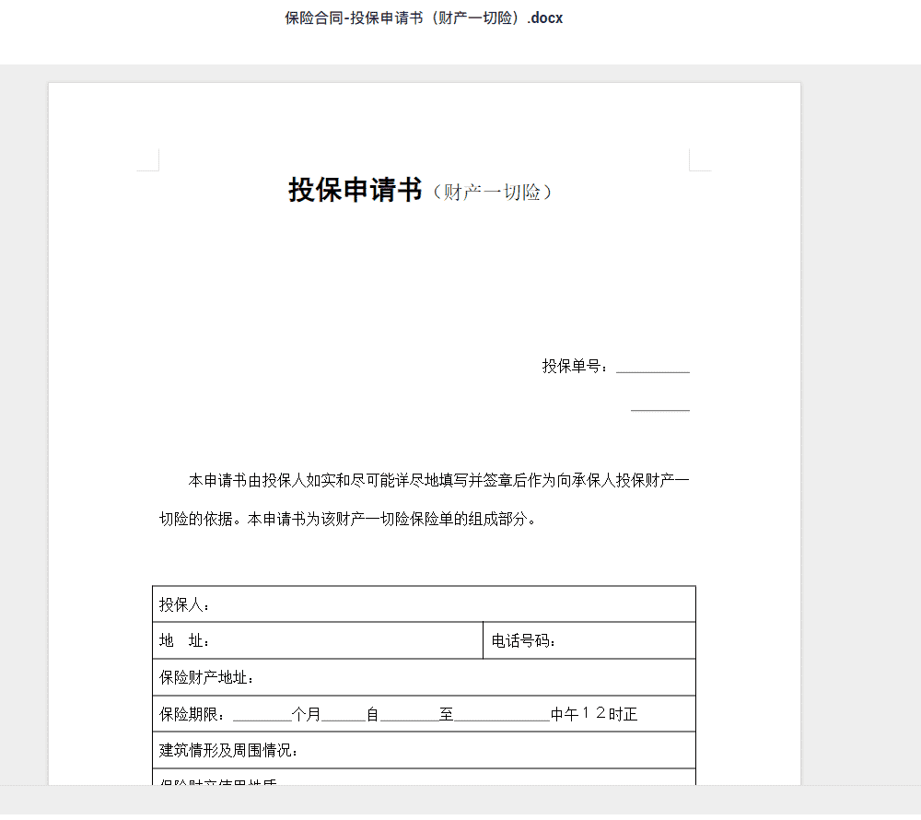This screenshot has width=921, height=820.
Task: Click the bold heading 投保申请书
Action: point(355,190)
